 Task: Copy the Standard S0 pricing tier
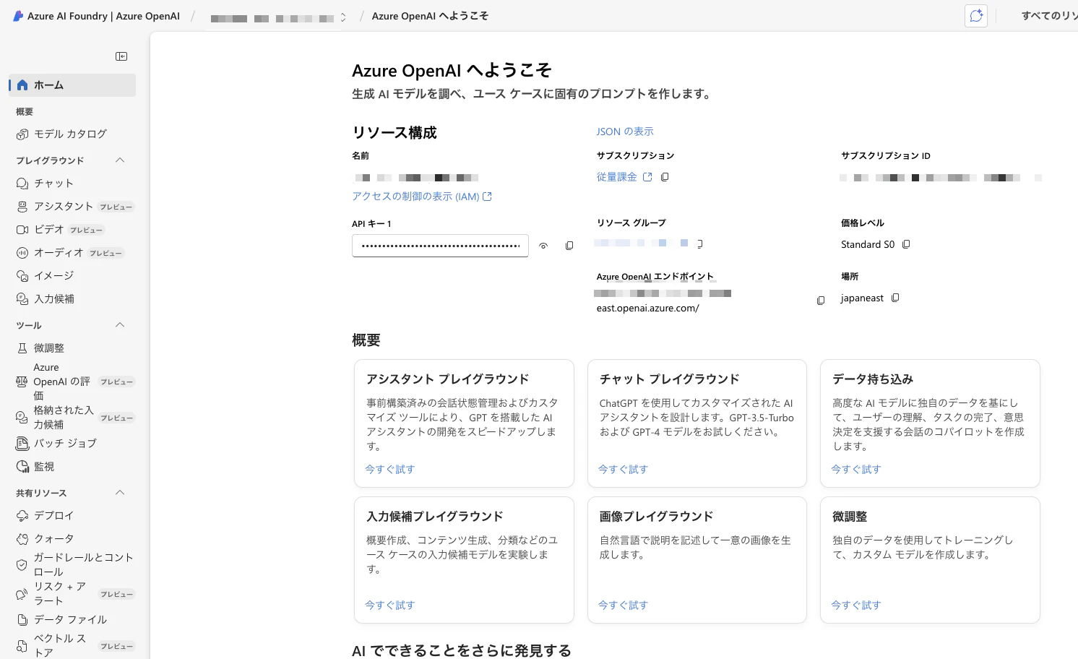tap(906, 244)
